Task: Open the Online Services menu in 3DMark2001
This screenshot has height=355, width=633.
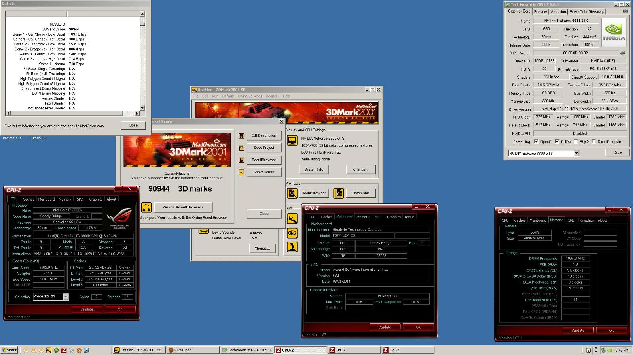Action: point(250,96)
